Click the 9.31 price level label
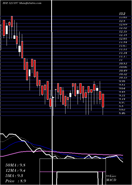Screen dimensions: 132x185 [x=122, y=95]
